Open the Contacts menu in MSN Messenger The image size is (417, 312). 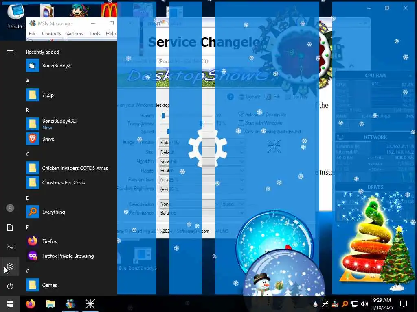click(51, 33)
